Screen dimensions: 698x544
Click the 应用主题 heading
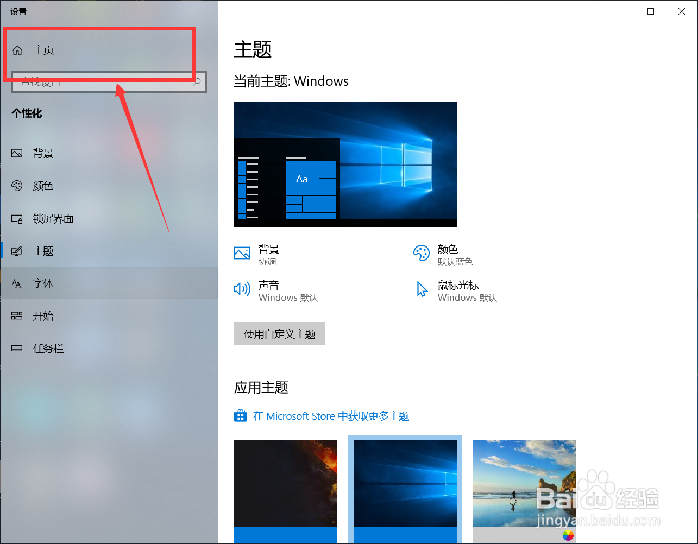[261, 388]
